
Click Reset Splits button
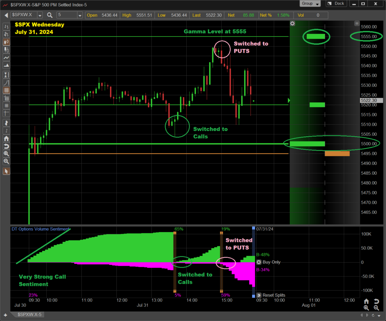tap(259, 295)
